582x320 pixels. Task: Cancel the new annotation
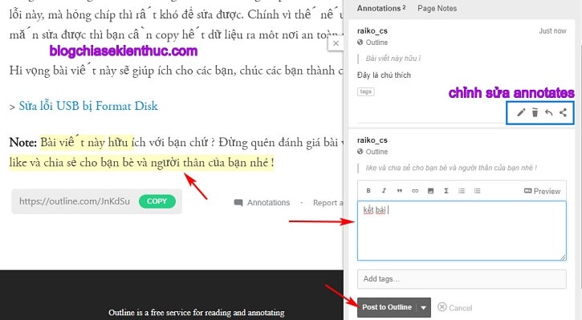(x=454, y=307)
